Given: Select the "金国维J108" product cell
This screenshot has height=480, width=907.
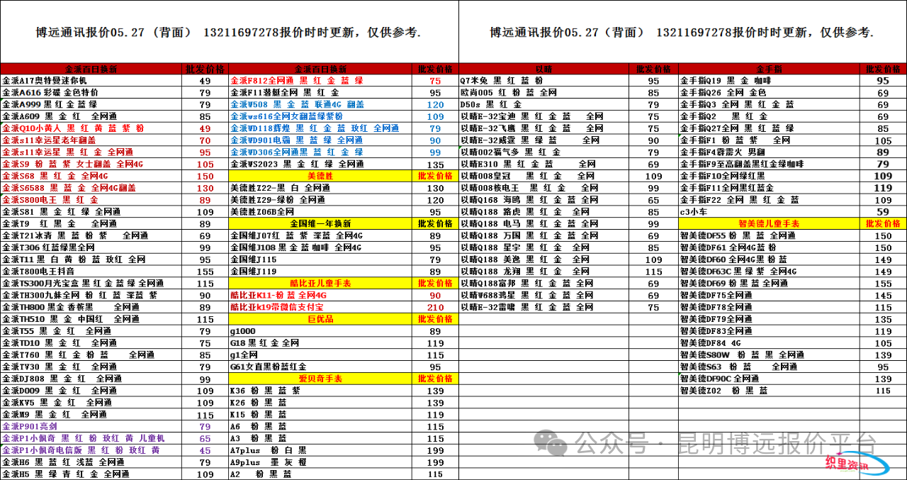Looking at the screenshot, I should [x=320, y=247].
